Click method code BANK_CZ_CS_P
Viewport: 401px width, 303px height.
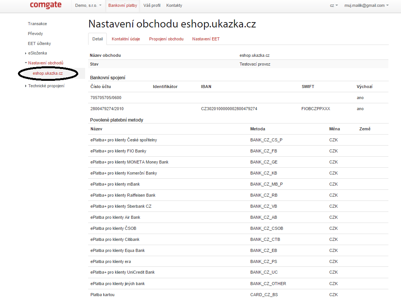click(x=266, y=140)
